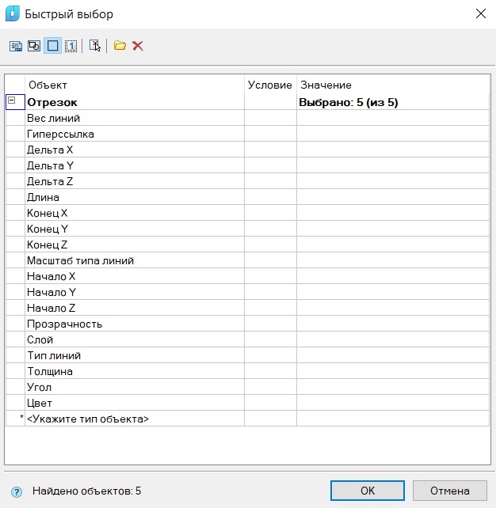The width and height of the screenshot is (496, 508).
Task: Click the value field for Угол
Action: (x=392, y=387)
